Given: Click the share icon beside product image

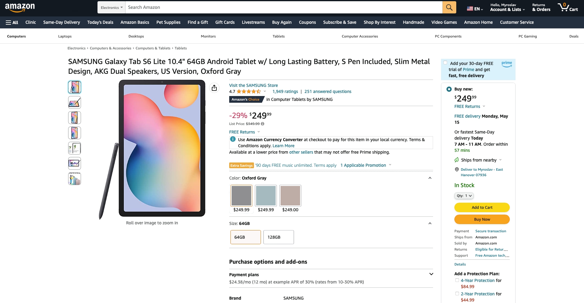Looking at the screenshot, I should 214,88.
